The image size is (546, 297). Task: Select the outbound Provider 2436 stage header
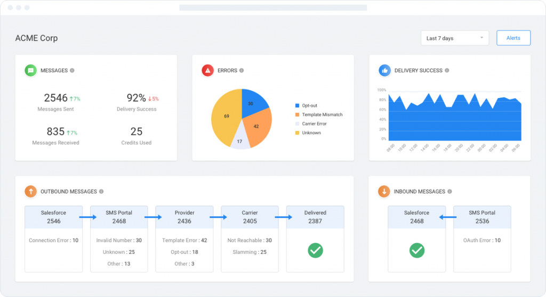tap(184, 217)
